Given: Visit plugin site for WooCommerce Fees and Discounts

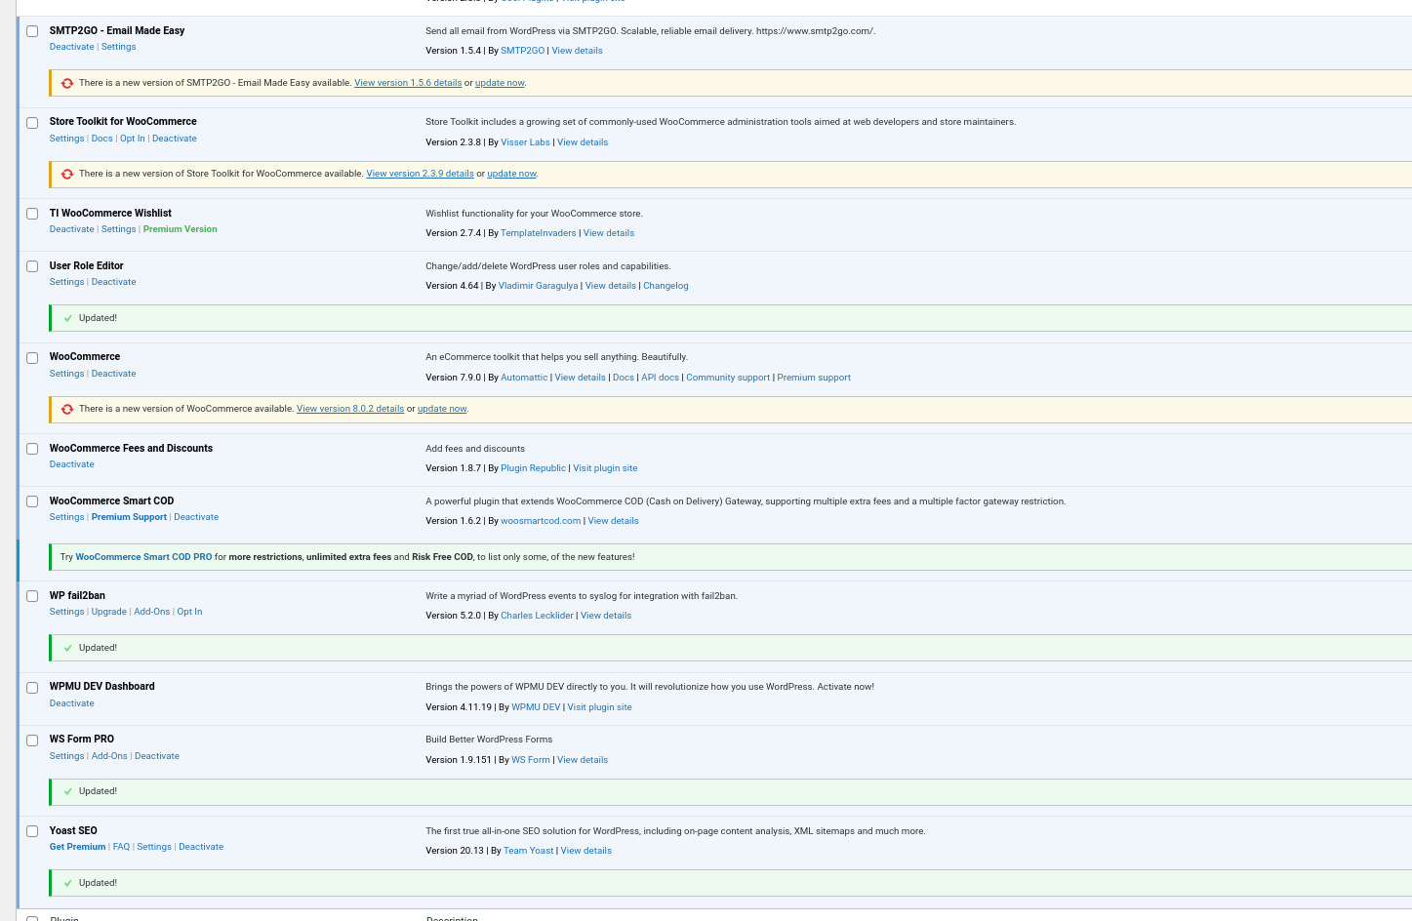Looking at the screenshot, I should (x=605, y=468).
